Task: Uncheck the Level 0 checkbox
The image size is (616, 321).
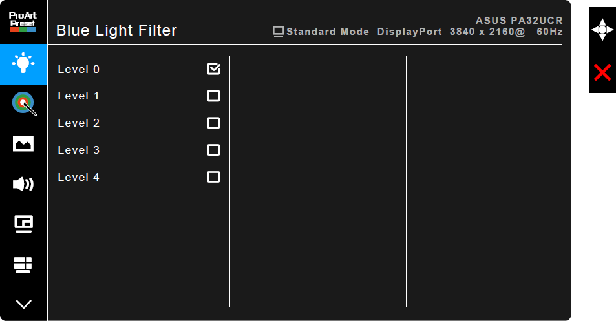Action: point(213,69)
